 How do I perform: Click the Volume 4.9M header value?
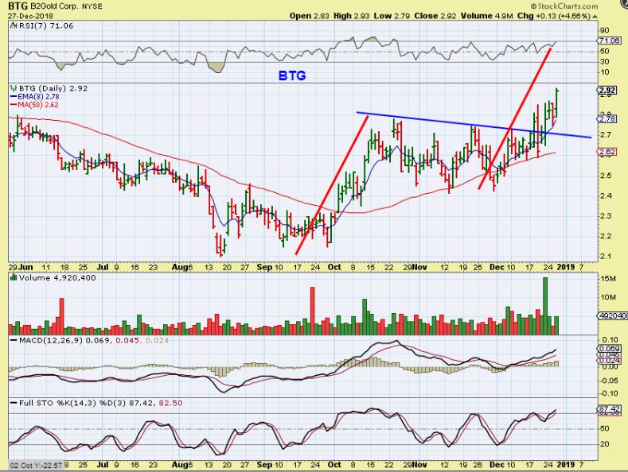(486, 16)
